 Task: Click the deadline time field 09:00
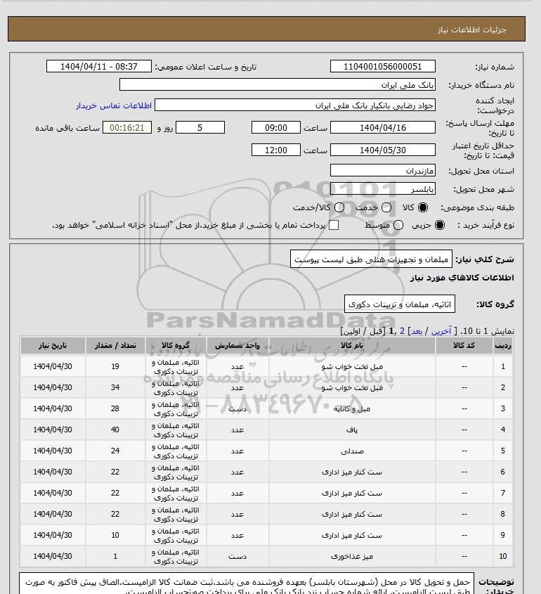pos(276,127)
